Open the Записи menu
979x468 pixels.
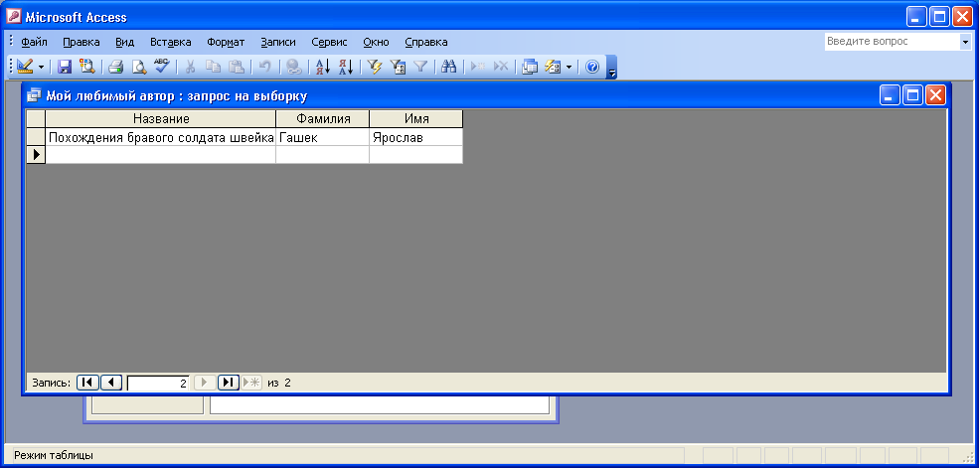(278, 43)
